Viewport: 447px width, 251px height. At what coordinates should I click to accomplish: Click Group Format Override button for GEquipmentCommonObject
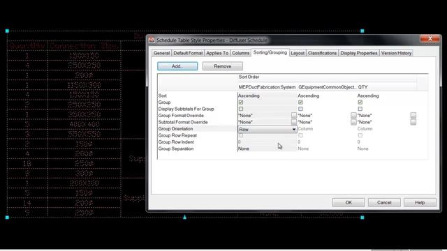pyautogui.click(x=353, y=115)
